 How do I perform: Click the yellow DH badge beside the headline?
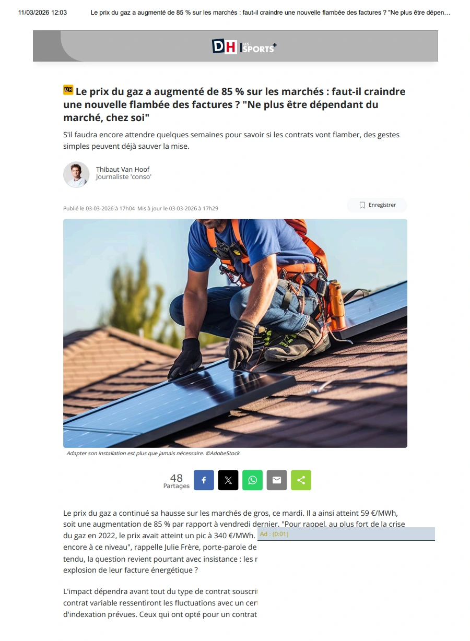click(x=68, y=90)
